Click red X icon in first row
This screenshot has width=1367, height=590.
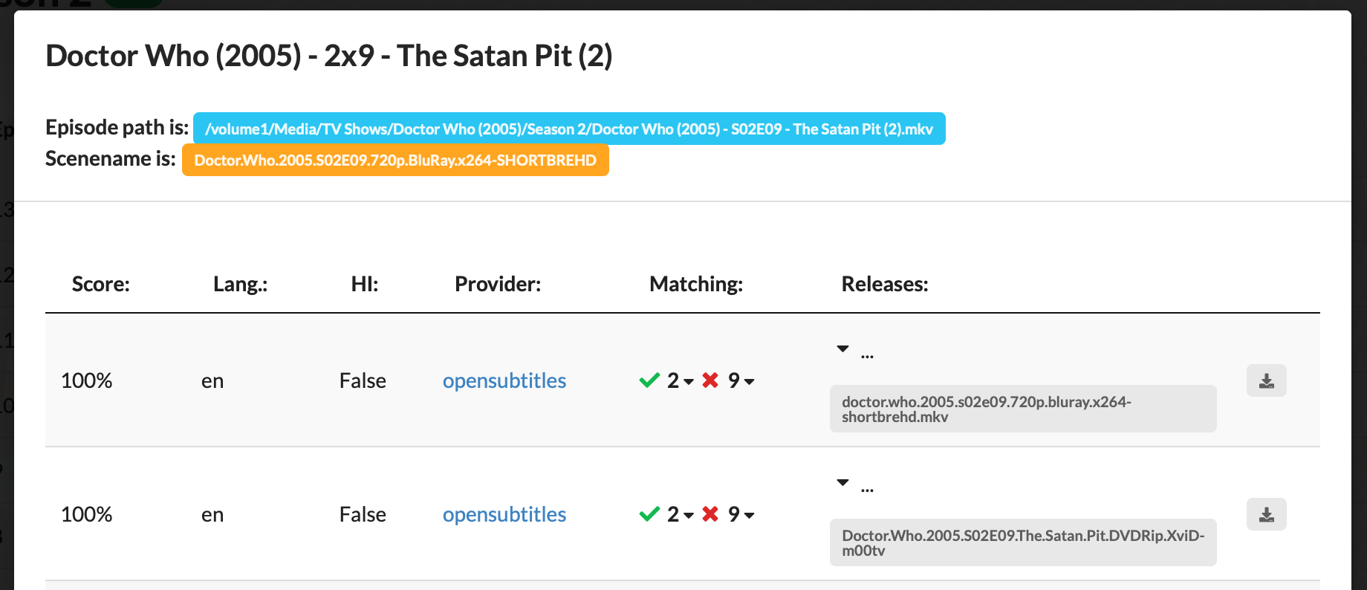pos(710,380)
